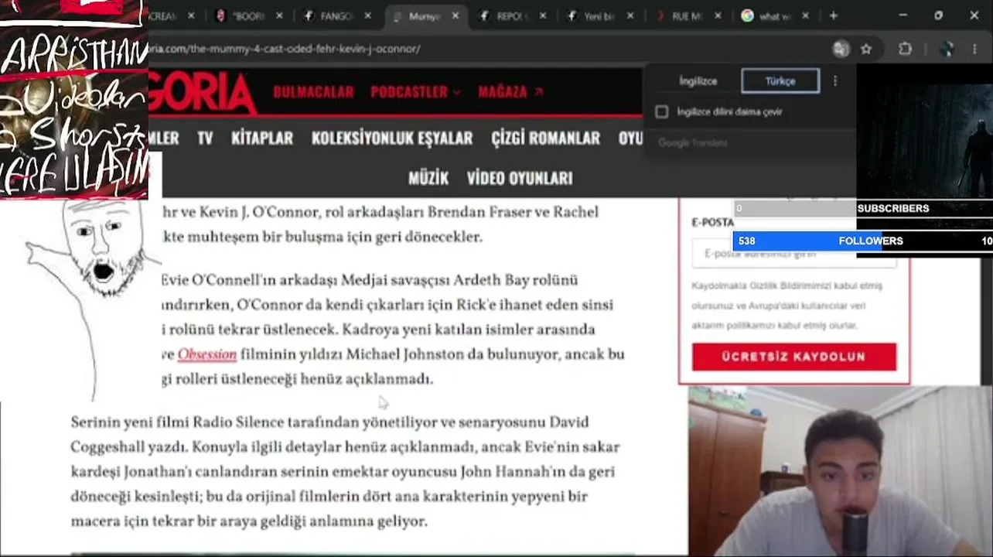Click the dark forest stream image

pos(924,131)
